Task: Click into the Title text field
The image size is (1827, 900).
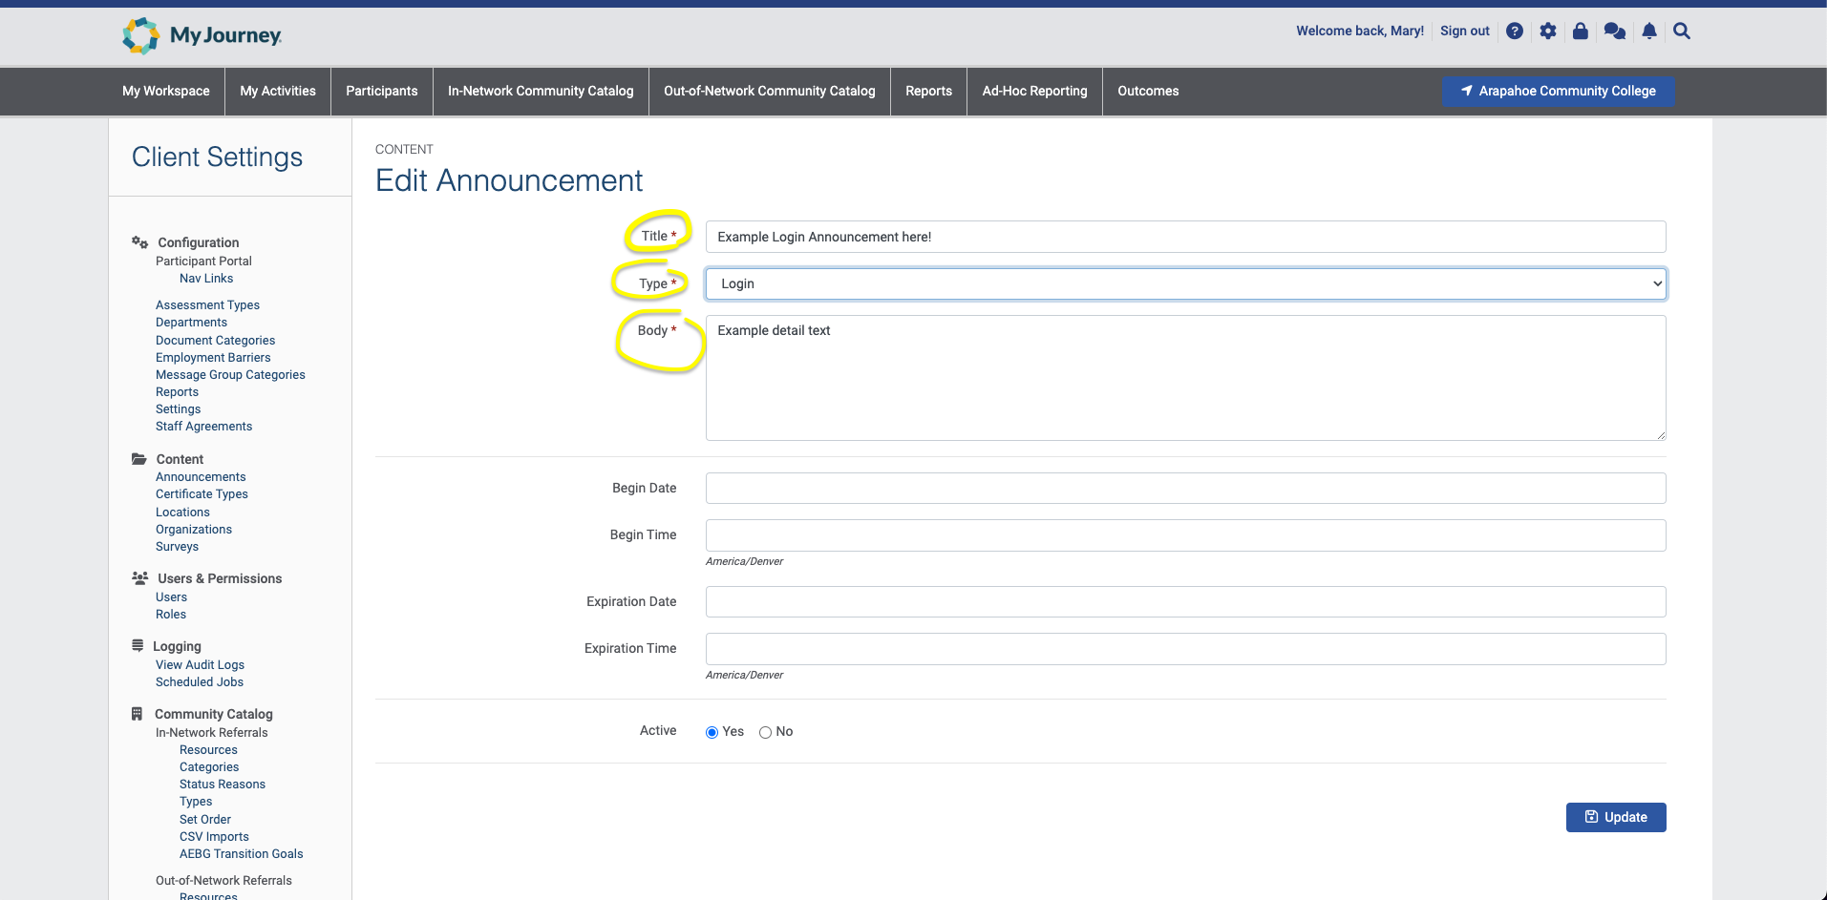Action: (x=1185, y=237)
